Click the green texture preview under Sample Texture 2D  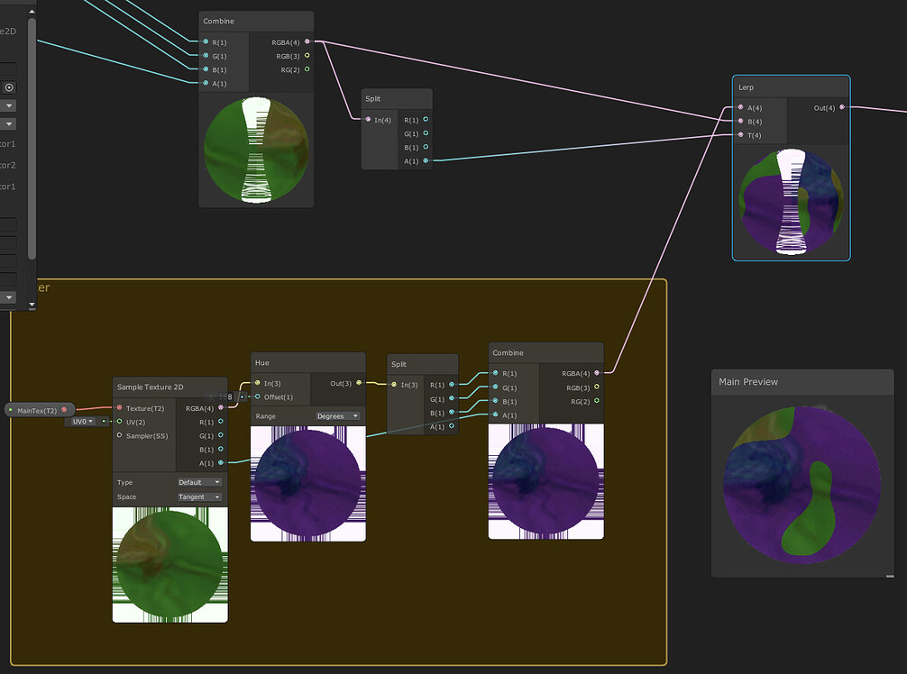[169, 565]
